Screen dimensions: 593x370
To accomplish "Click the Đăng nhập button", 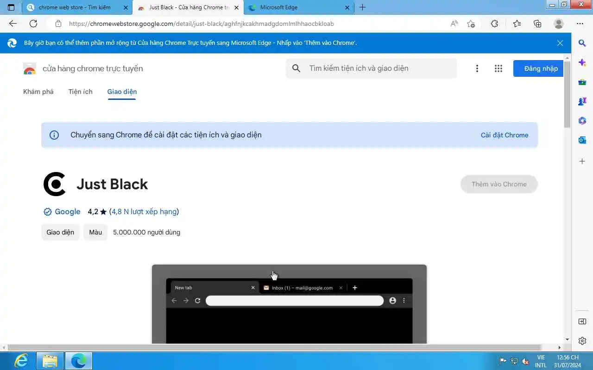I will pyautogui.click(x=538, y=68).
